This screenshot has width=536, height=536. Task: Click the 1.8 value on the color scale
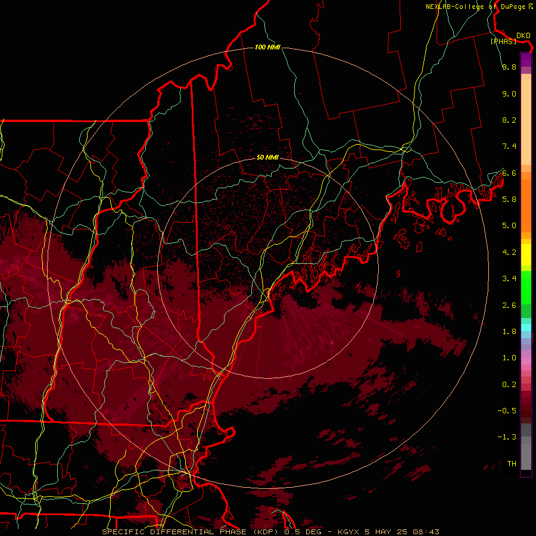tap(509, 332)
